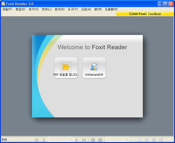Click the Foxit Reader title bar icon

click(3, 4)
